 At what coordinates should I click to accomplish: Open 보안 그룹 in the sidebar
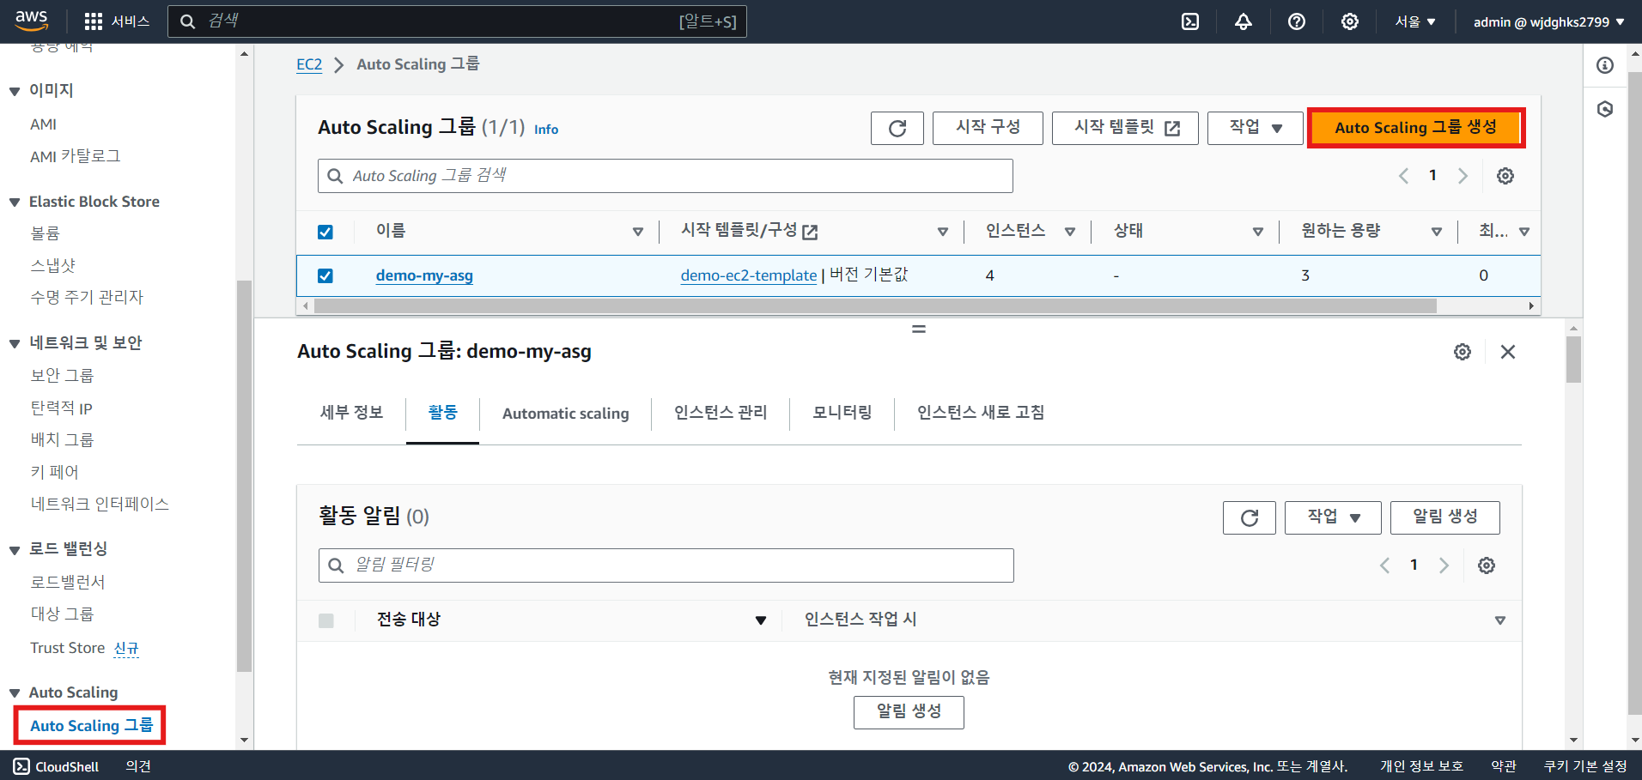point(62,376)
